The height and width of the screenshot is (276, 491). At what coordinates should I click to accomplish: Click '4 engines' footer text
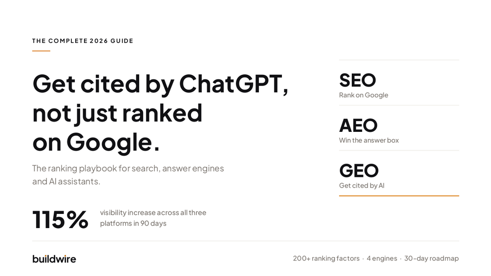382,258
